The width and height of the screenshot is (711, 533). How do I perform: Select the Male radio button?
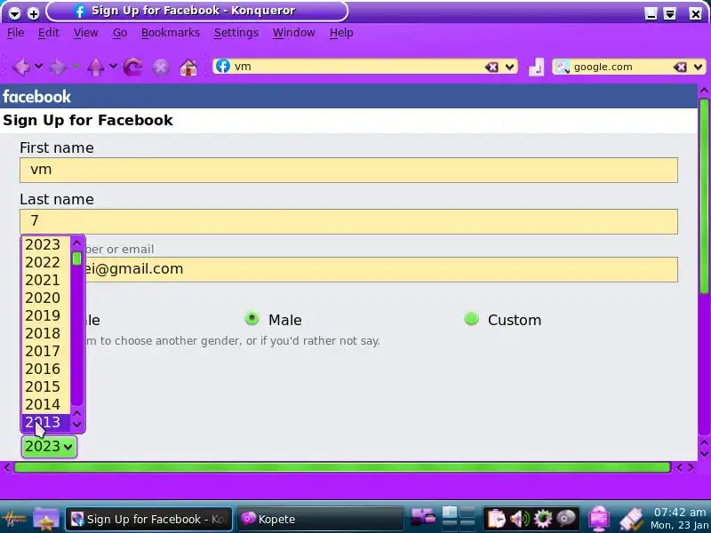252,319
